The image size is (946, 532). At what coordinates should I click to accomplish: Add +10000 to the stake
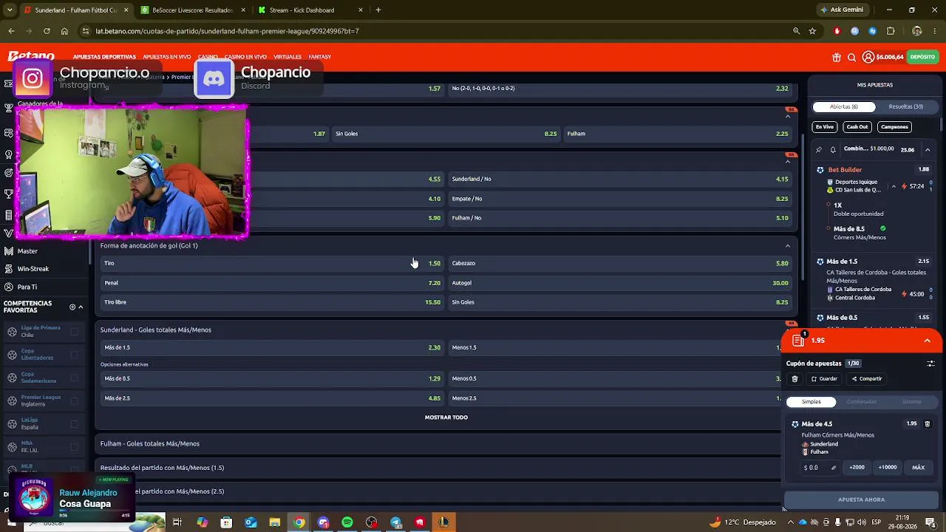pos(888,468)
